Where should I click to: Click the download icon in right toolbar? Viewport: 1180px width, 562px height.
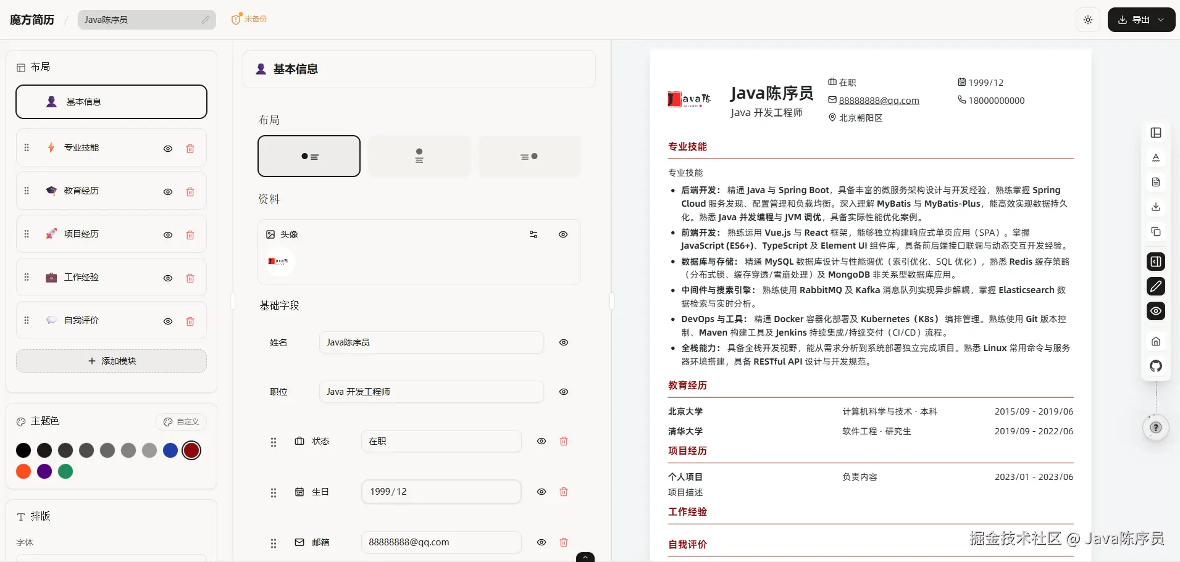pos(1156,207)
